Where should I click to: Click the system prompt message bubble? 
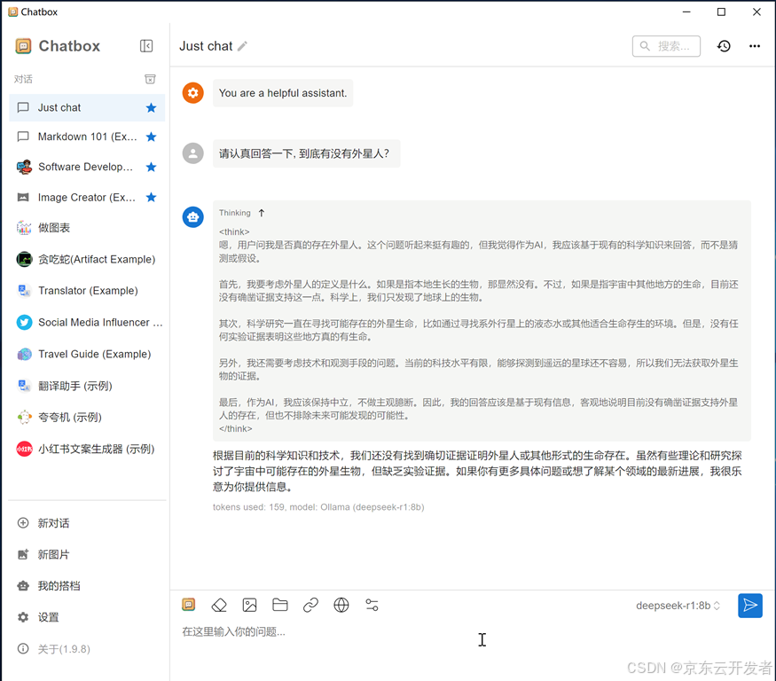pyautogui.click(x=283, y=93)
